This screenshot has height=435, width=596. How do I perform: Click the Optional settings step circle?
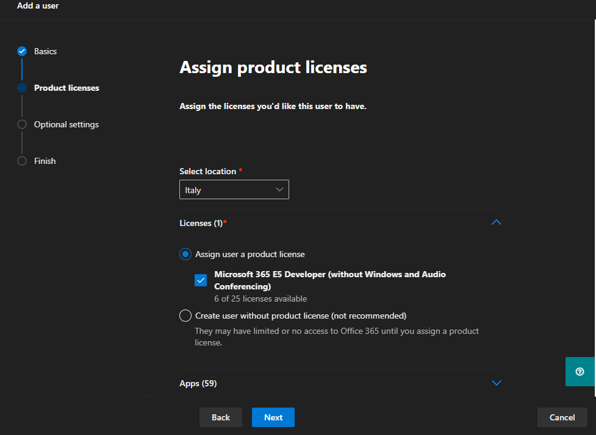click(22, 124)
